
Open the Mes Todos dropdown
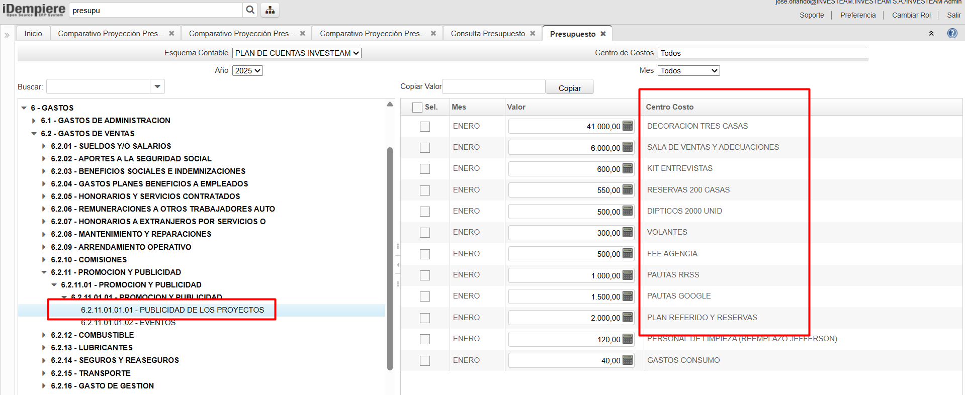coord(688,71)
